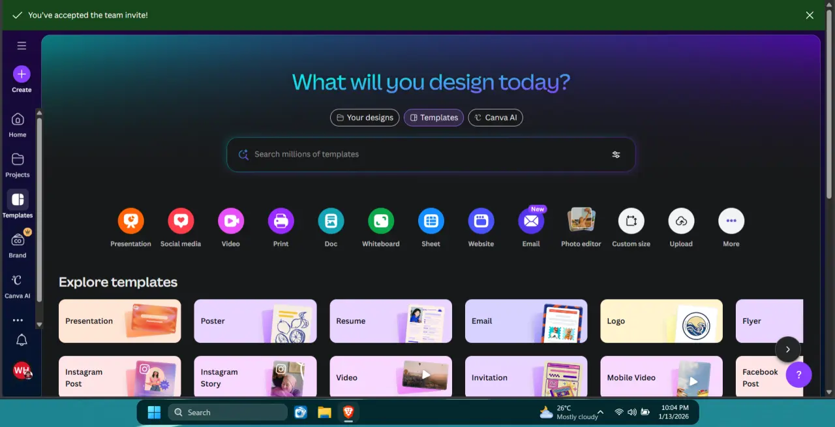Open Instagram Post template card
The height and width of the screenshot is (427, 835).
[x=120, y=376]
